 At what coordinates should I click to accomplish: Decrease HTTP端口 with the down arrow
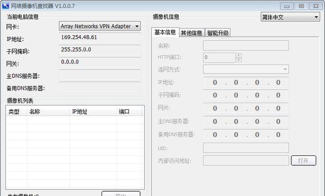(239, 60)
